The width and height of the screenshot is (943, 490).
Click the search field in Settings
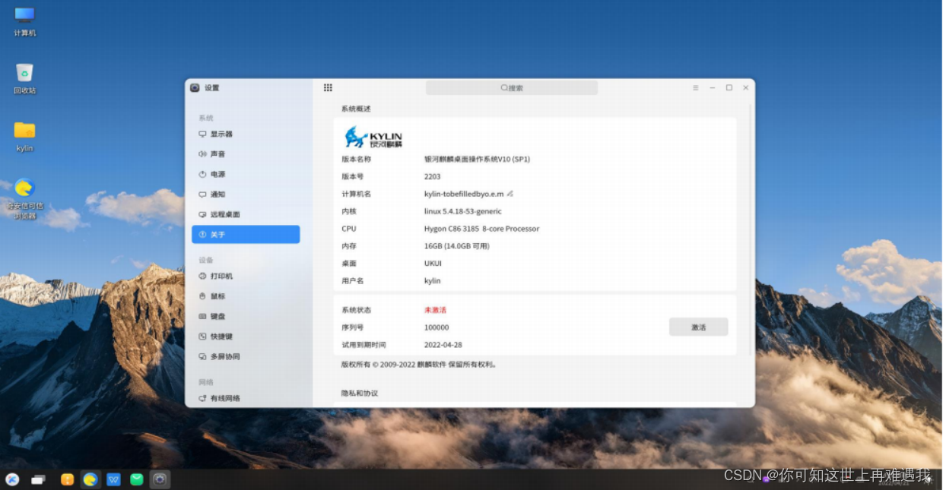click(x=512, y=88)
